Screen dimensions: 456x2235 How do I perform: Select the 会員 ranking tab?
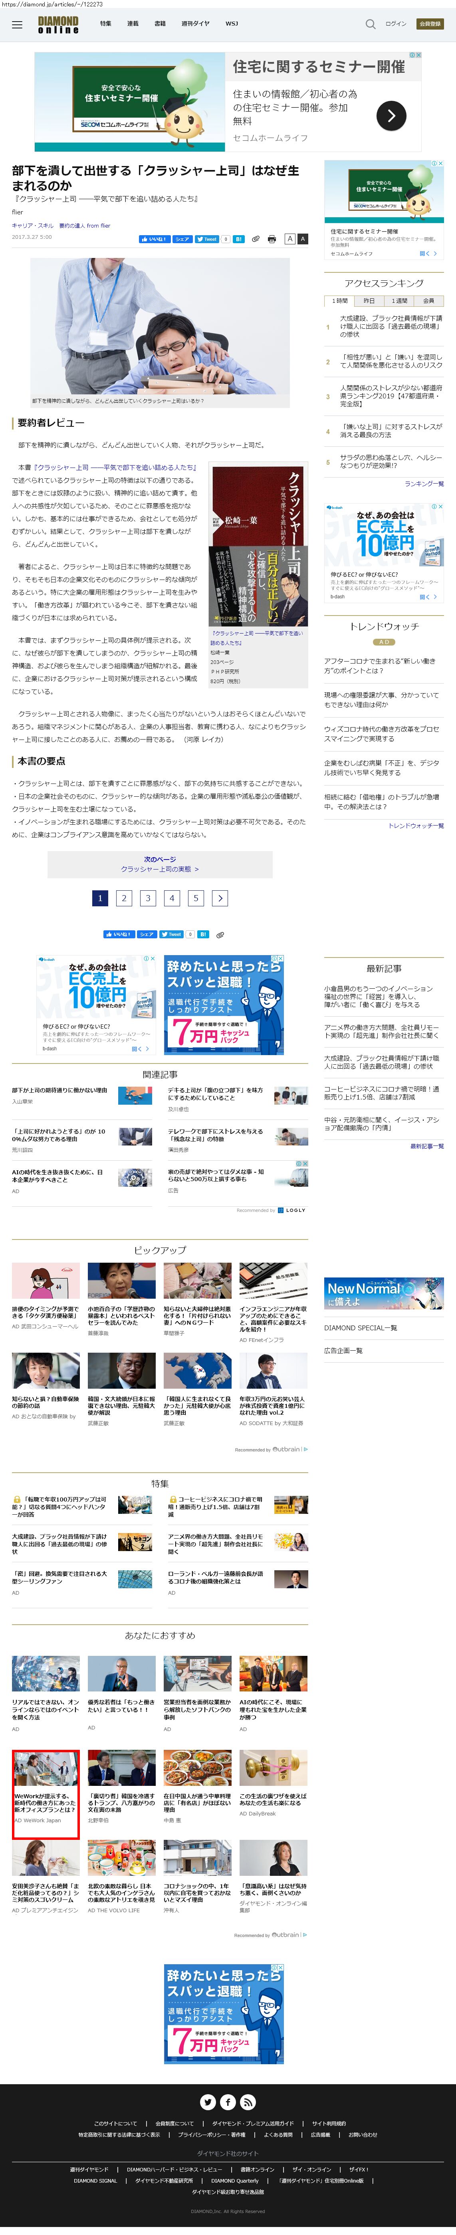428,301
